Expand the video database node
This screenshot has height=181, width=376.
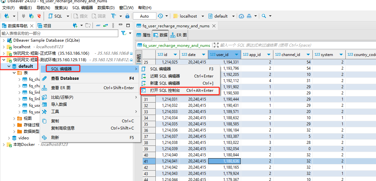(9, 138)
